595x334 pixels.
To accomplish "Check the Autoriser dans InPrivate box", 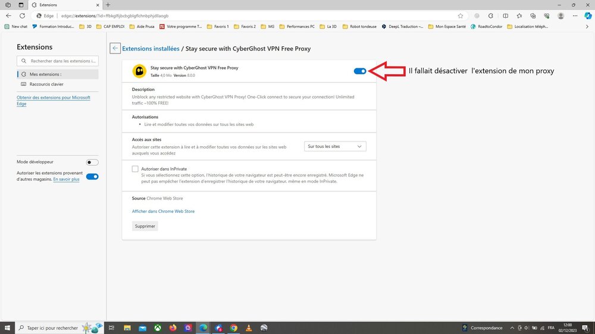I will click(x=135, y=169).
